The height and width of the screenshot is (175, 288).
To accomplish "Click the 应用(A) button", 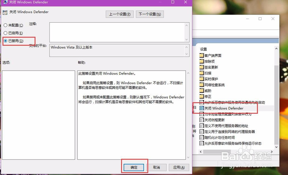I will [x=179, y=167].
